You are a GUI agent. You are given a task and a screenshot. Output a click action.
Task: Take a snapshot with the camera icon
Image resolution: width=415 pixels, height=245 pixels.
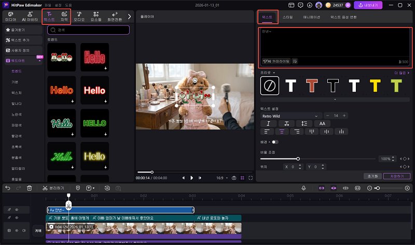tap(234, 178)
